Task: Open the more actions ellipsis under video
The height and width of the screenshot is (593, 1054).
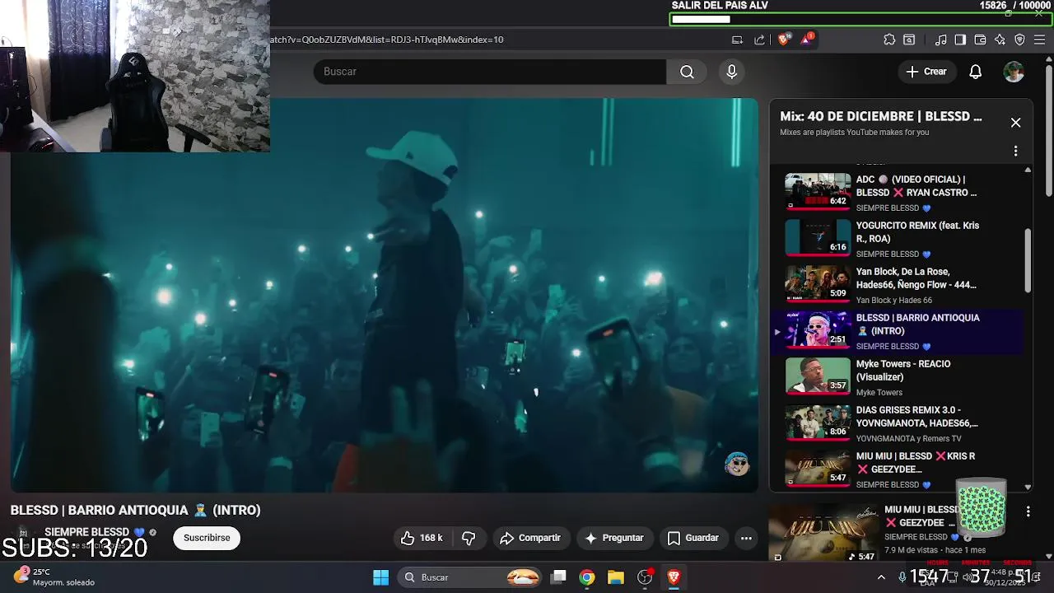Action: pyautogui.click(x=746, y=538)
